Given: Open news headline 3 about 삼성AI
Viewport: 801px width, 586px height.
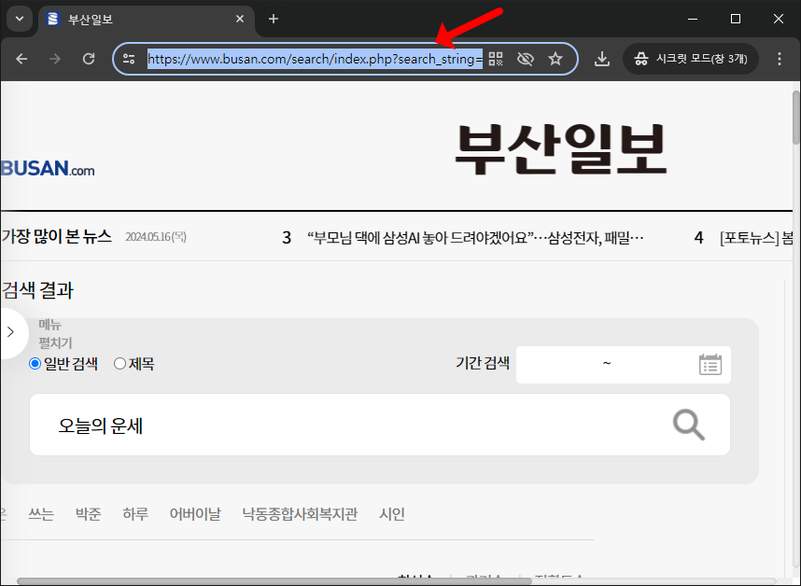Looking at the screenshot, I should pyautogui.click(x=475, y=237).
